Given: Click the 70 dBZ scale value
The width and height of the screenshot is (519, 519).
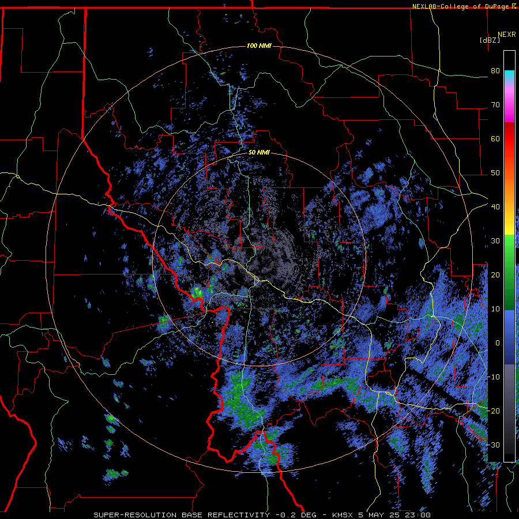Looking at the screenshot, I should pos(495,105).
